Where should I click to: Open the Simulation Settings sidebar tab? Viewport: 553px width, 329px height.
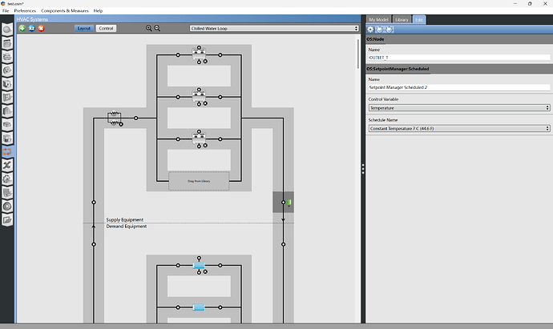point(7,179)
